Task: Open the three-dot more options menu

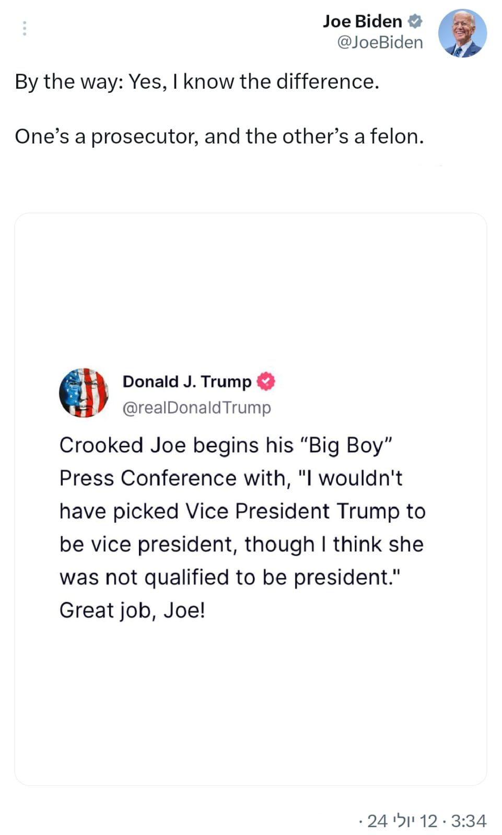Action: coord(24,28)
